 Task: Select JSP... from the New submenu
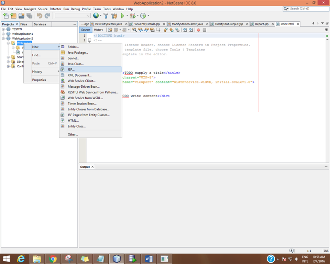pos(71,69)
